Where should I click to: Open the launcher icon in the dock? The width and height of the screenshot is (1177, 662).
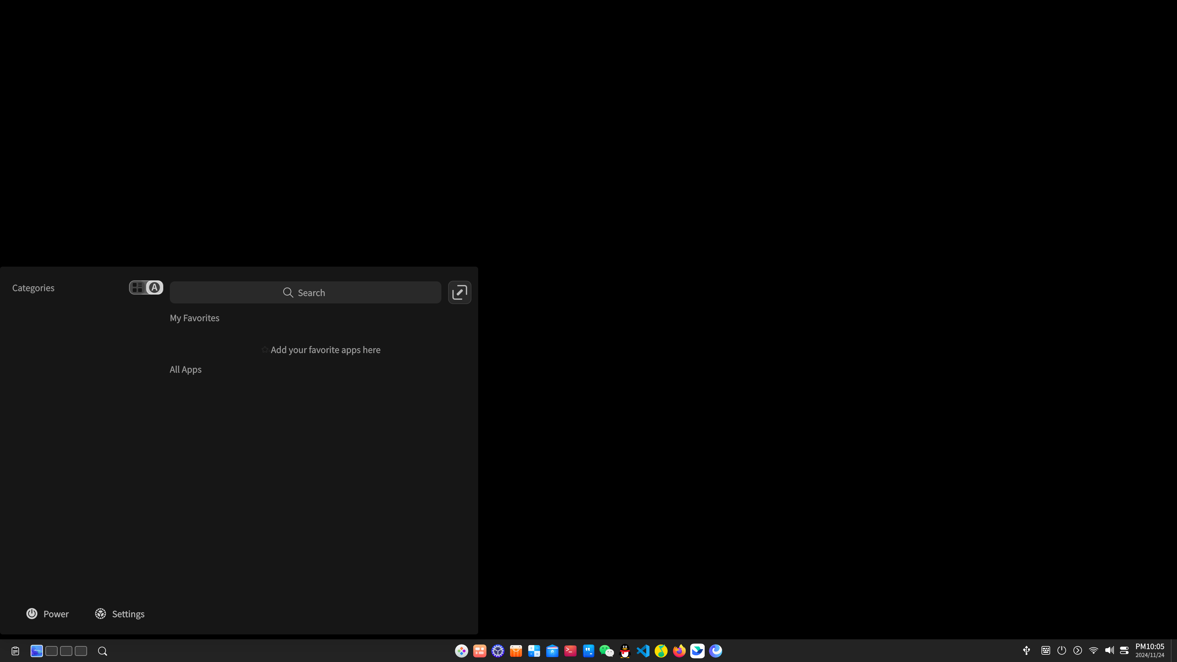click(x=462, y=651)
